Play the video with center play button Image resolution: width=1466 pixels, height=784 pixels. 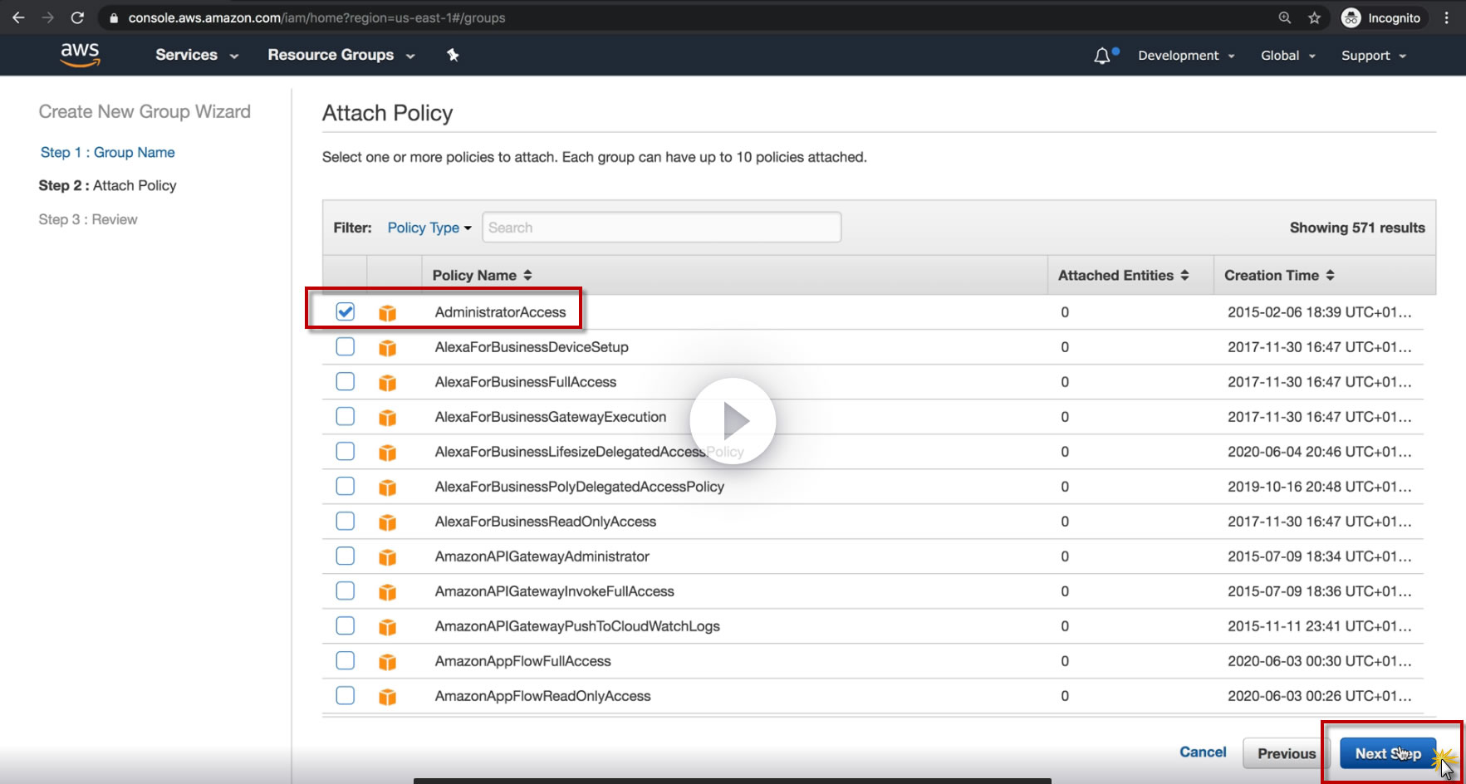click(733, 421)
